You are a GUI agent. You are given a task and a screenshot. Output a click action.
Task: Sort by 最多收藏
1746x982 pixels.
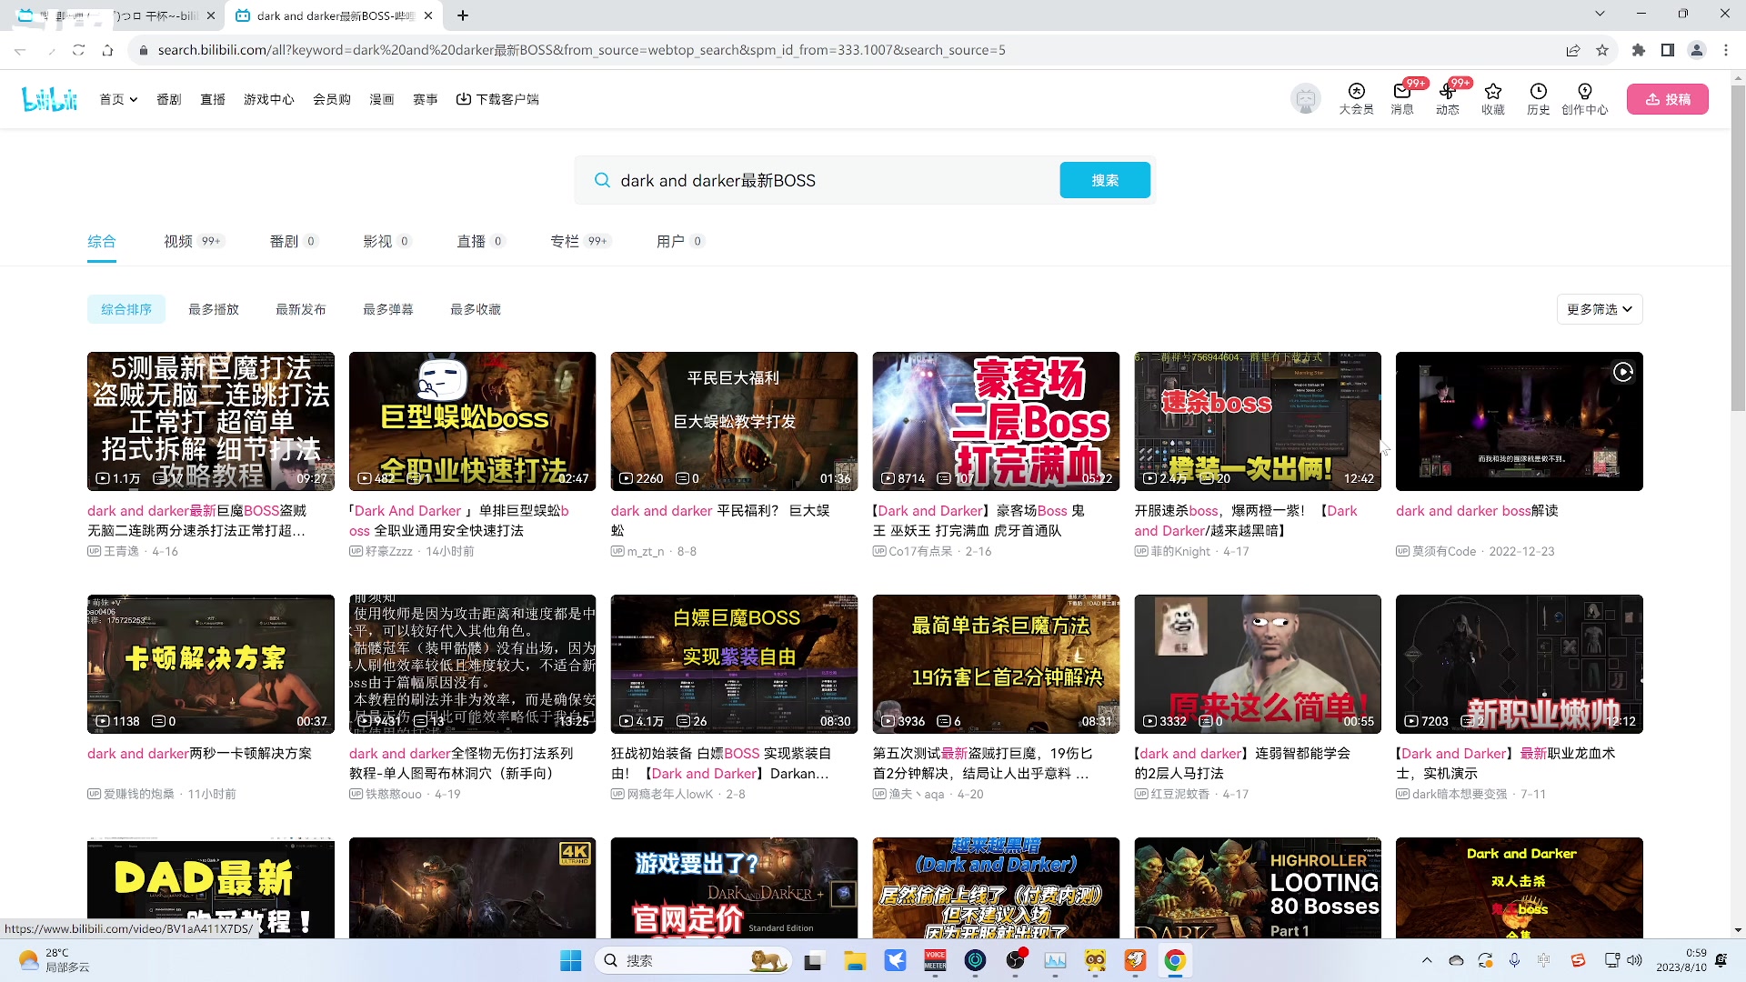476,309
